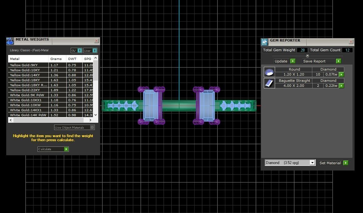Click Save Report button

tap(322, 61)
